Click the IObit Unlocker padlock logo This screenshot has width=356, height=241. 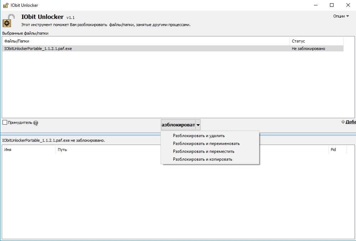tap(9, 20)
